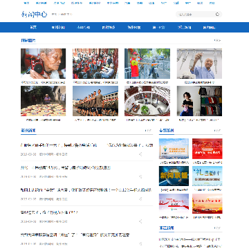
Task: Open the fourth tab in blue navigation bar
Action: (x=109, y=28)
